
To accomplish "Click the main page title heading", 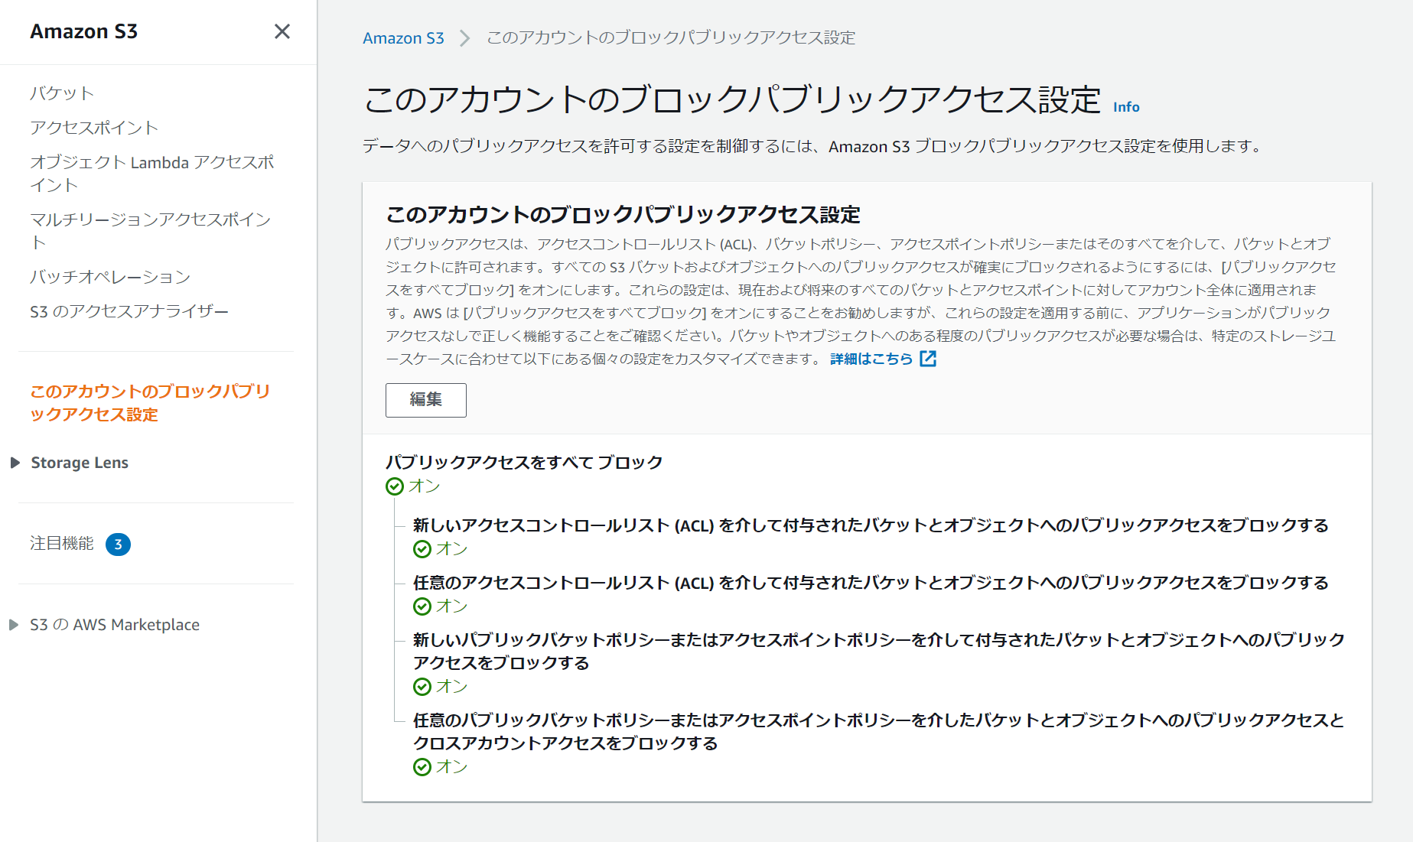I will 732,100.
